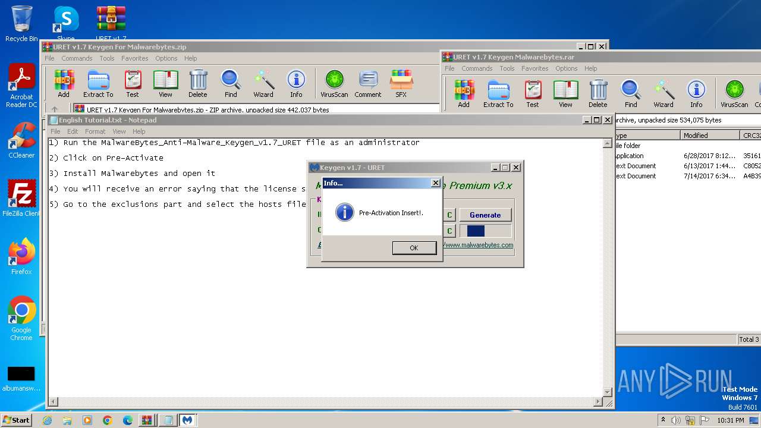Click the Test icon in the .rar window
This screenshot has width=761, height=428.
(x=533, y=94)
